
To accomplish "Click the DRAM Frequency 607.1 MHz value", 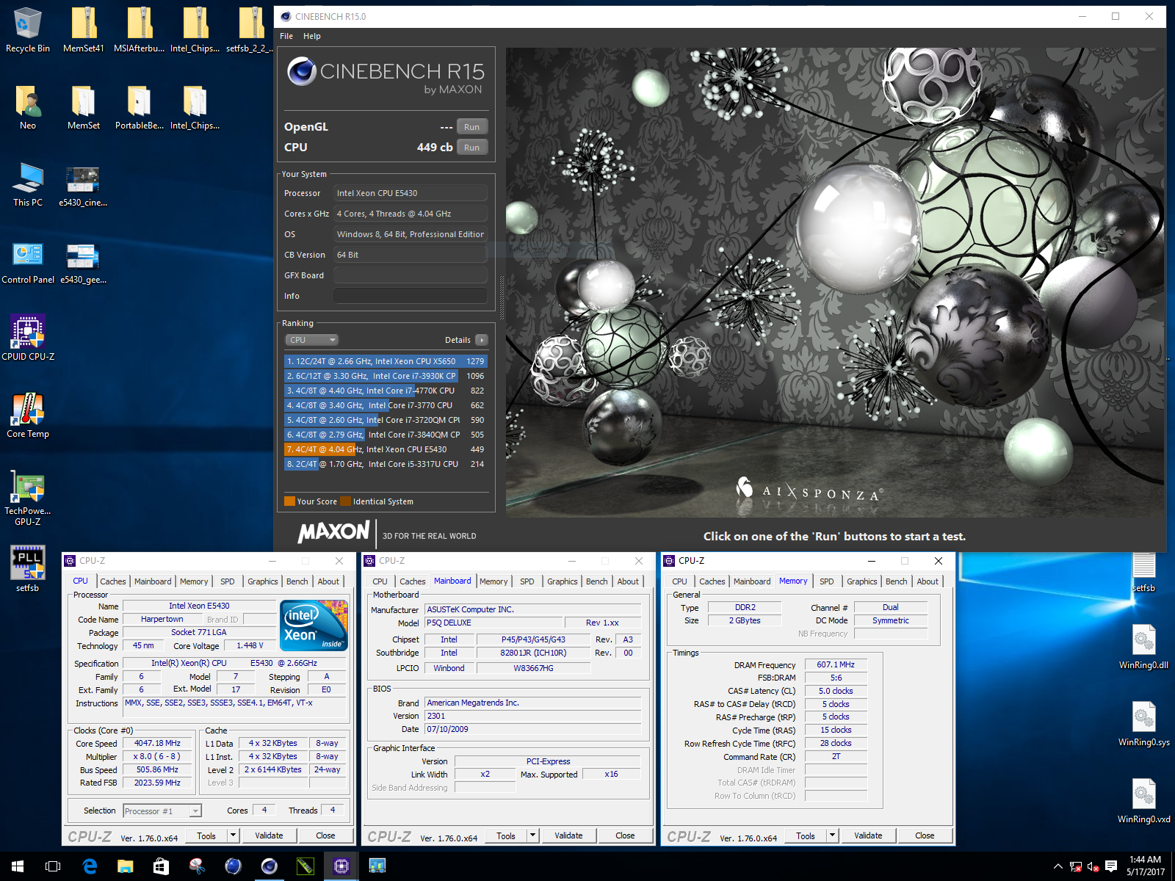I will [836, 664].
